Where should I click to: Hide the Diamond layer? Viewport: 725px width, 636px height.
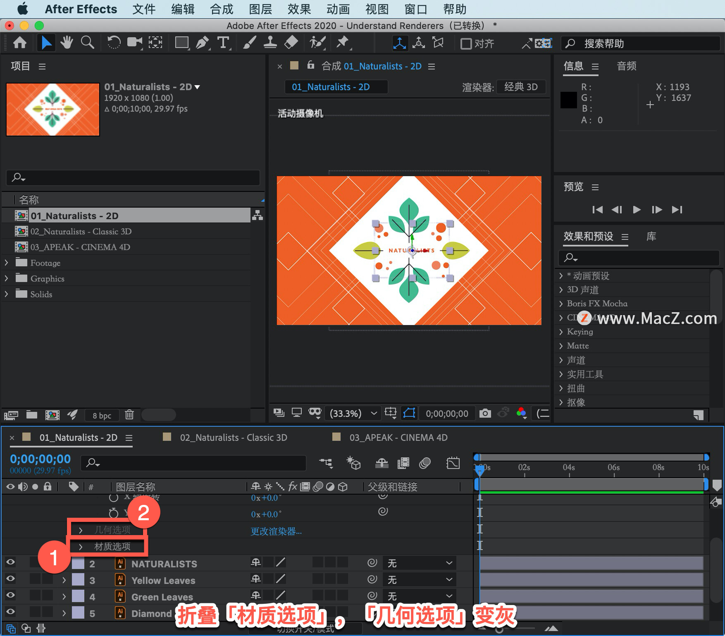pos(10,612)
